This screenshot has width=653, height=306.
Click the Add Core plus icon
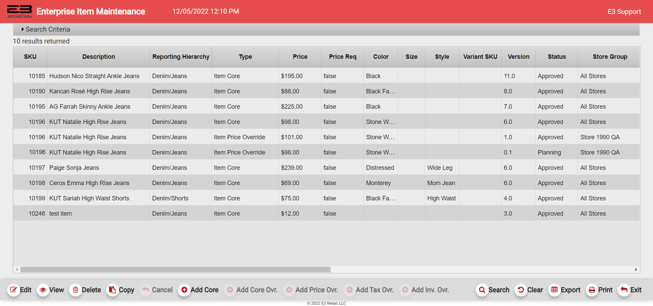pos(184,290)
